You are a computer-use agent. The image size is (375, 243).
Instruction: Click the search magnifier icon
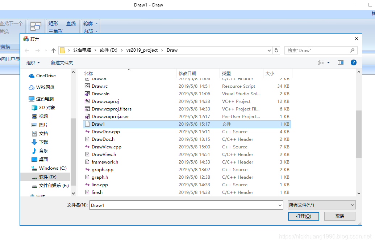tap(352, 51)
